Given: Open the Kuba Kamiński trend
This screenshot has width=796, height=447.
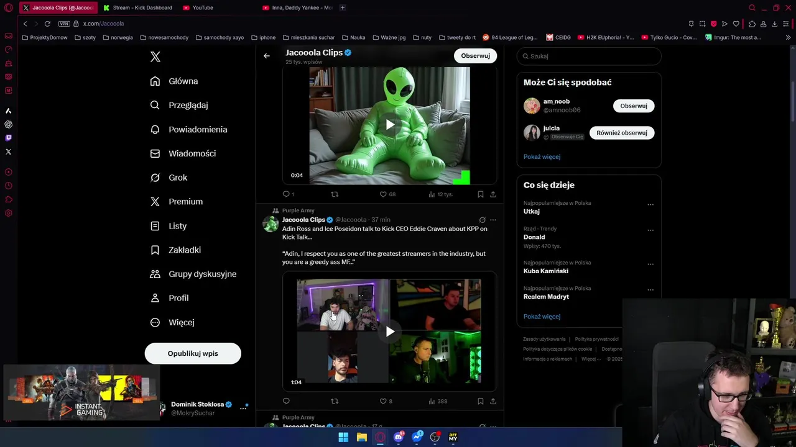Looking at the screenshot, I should pyautogui.click(x=546, y=271).
